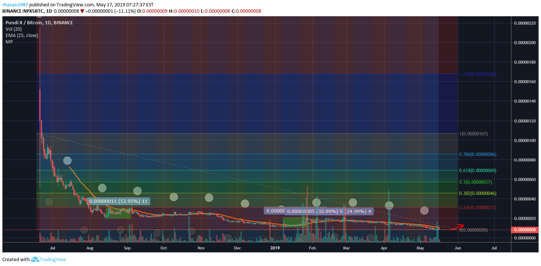Select the 1.618(0.00000168) Fibonacci level label

pos(478,74)
